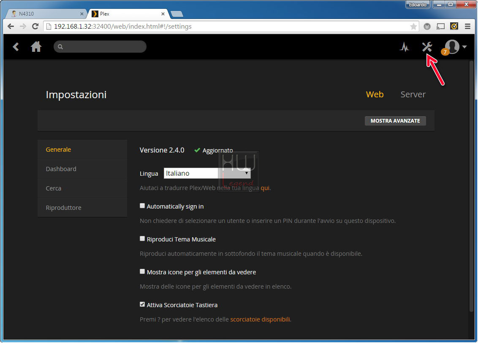Switch to the N4310 browser tab
478x343 pixels.
(46, 13)
